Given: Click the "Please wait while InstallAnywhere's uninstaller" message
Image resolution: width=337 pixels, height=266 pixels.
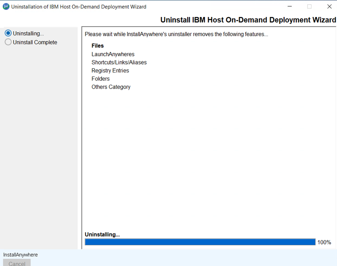Looking at the screenshot, I should (176, 34).
